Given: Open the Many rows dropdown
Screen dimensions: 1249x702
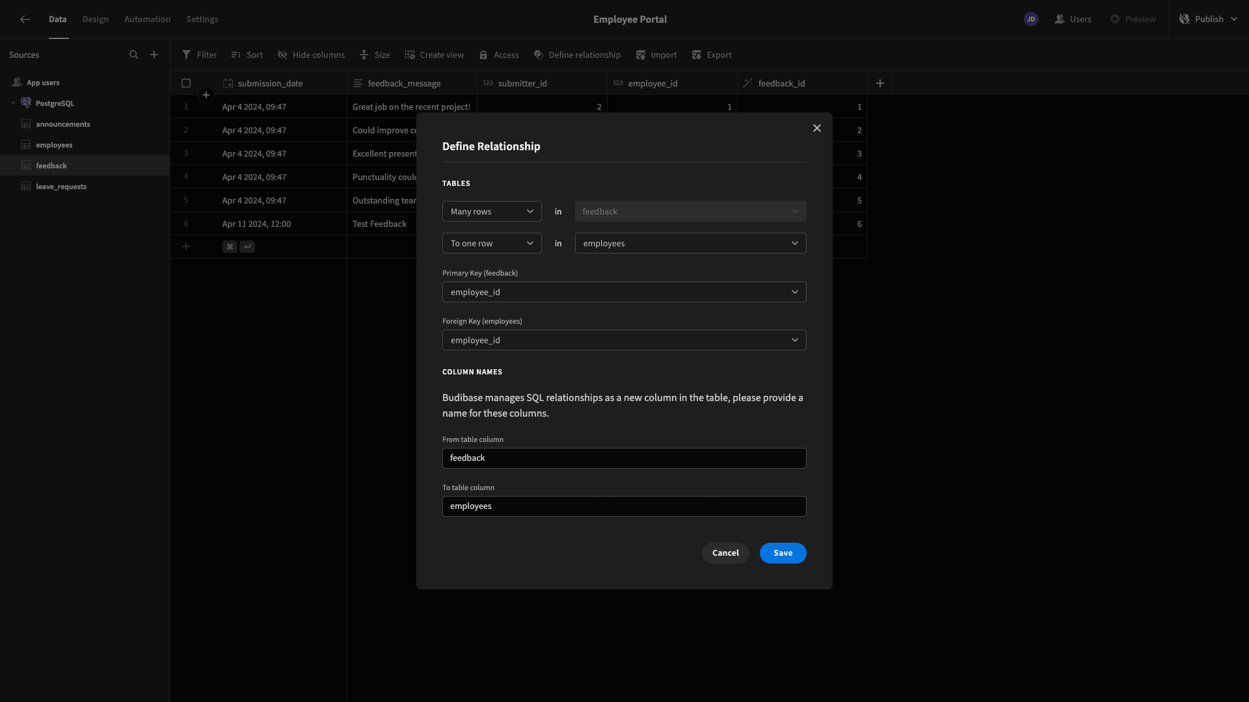Looking at the screenshot, I should tap(492, 211).
